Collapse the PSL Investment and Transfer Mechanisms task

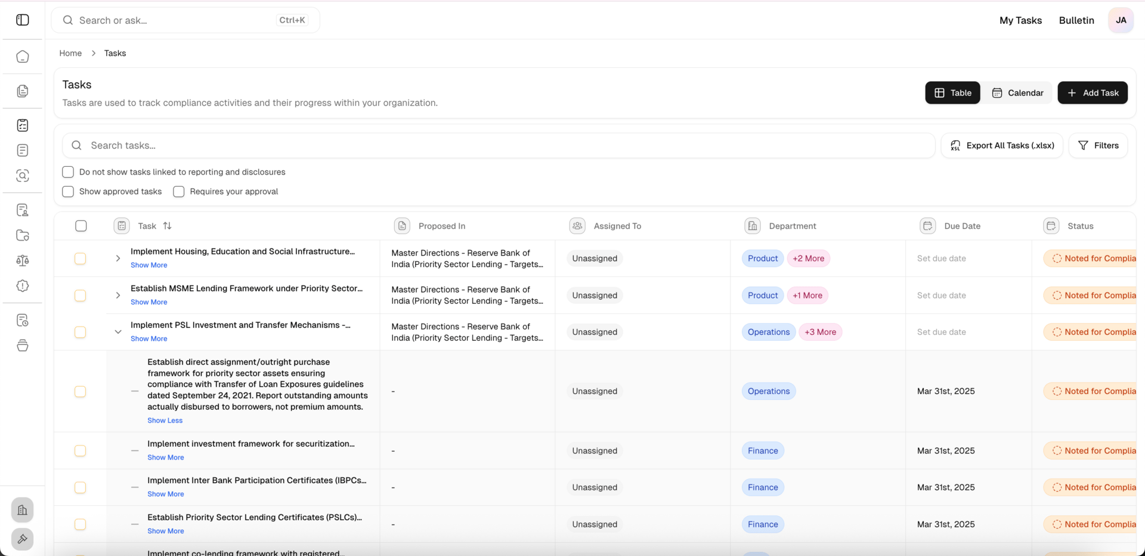[x=118, y=332]
